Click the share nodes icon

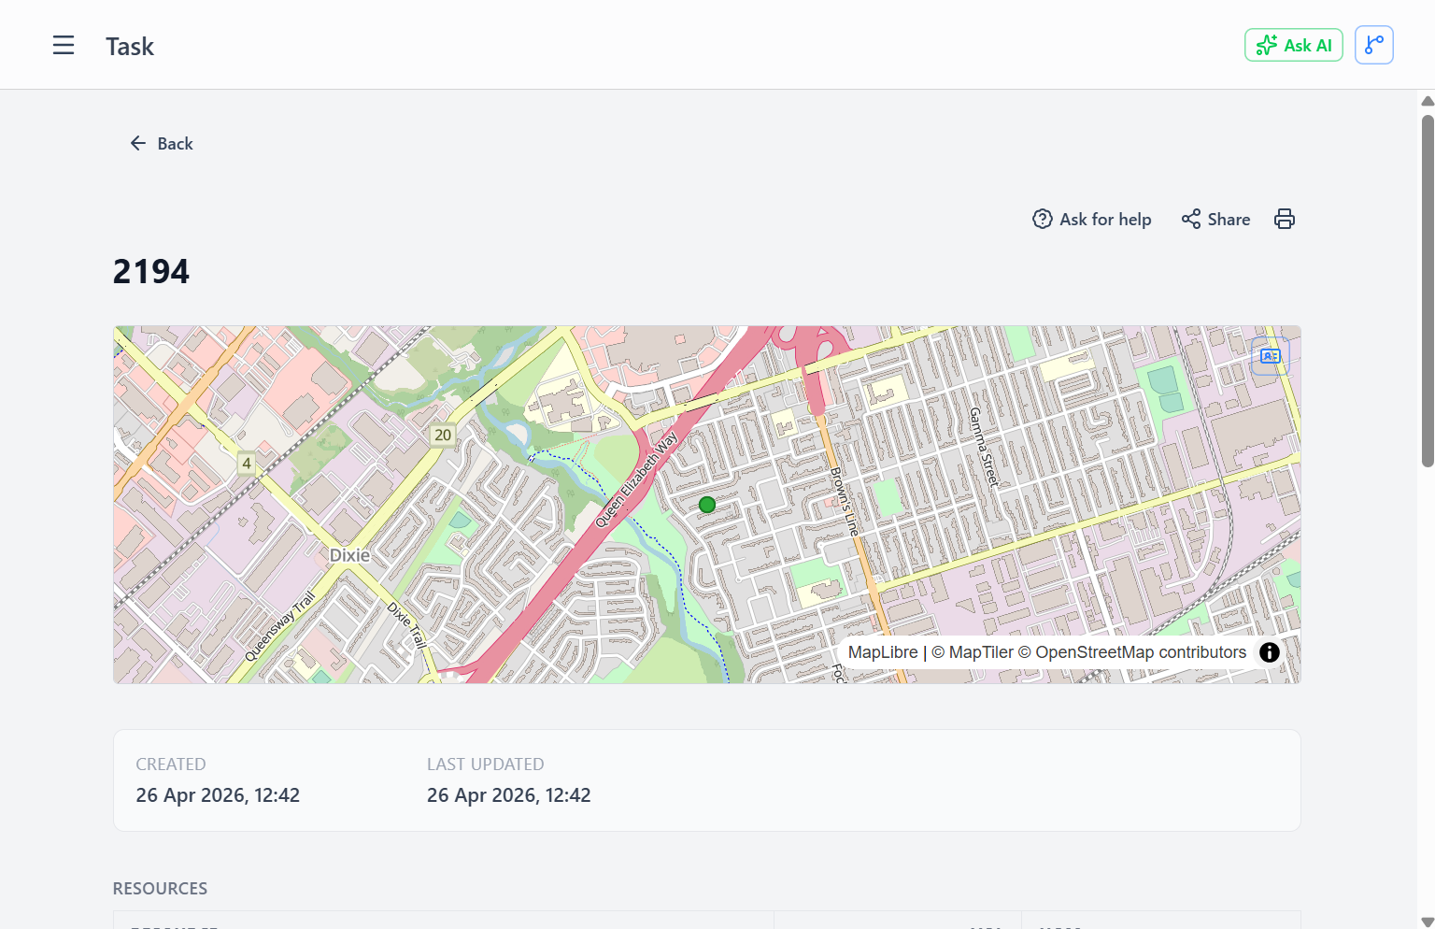(x=1190, y=219)
